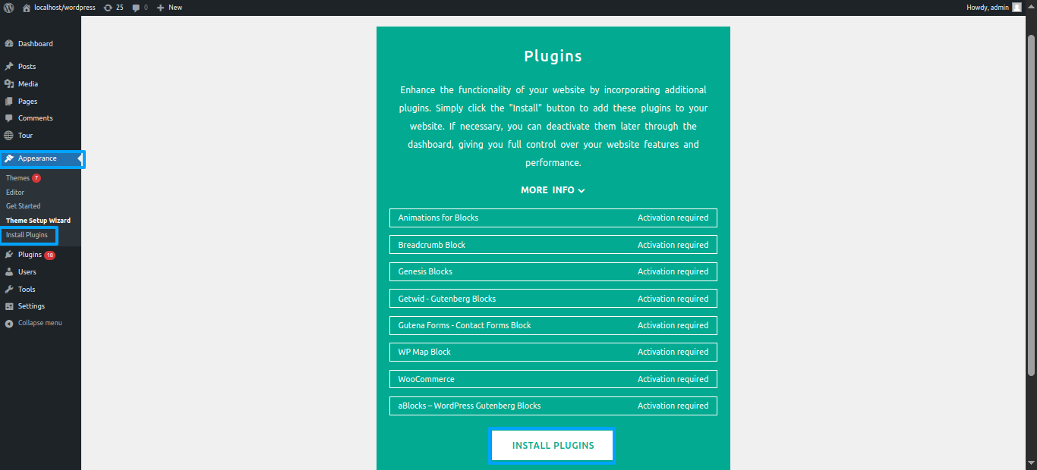The image size is (1037, 470).
Task: Open Editor submenu item
Action: point(15,193)
